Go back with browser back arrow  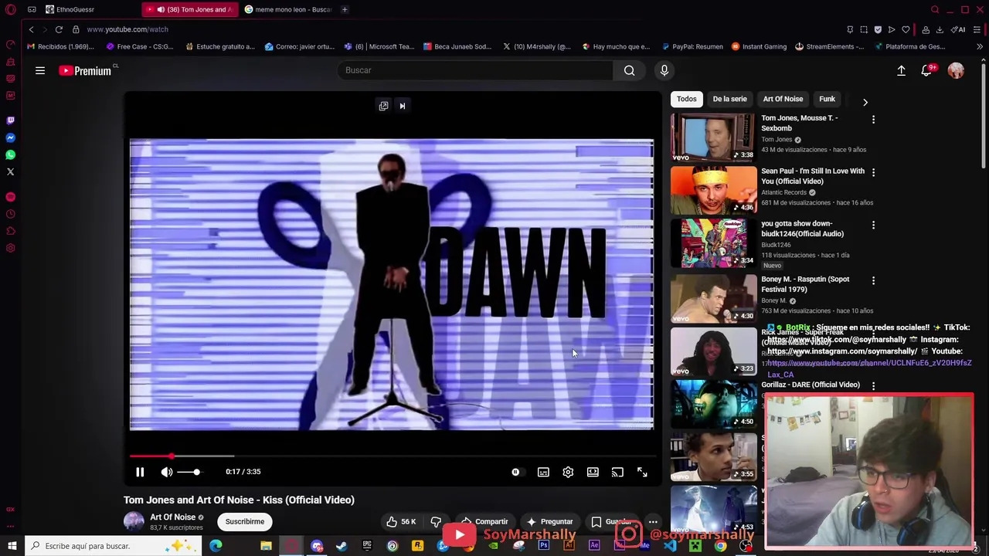pyautogui.click(x=31, y=29)
